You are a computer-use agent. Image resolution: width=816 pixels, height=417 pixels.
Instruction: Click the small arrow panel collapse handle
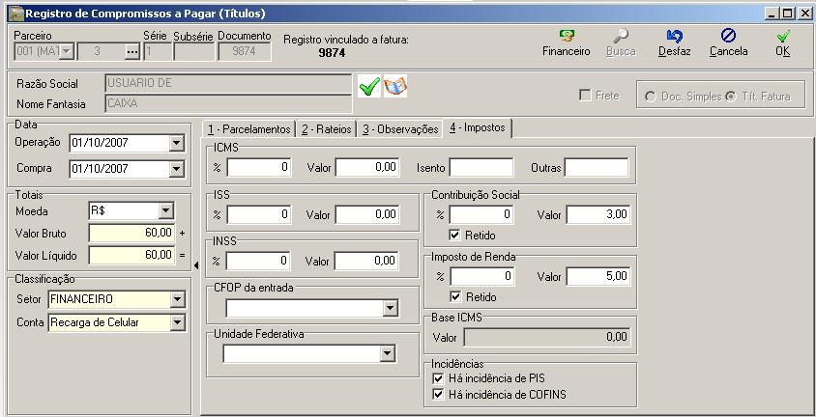click(197, 264)
